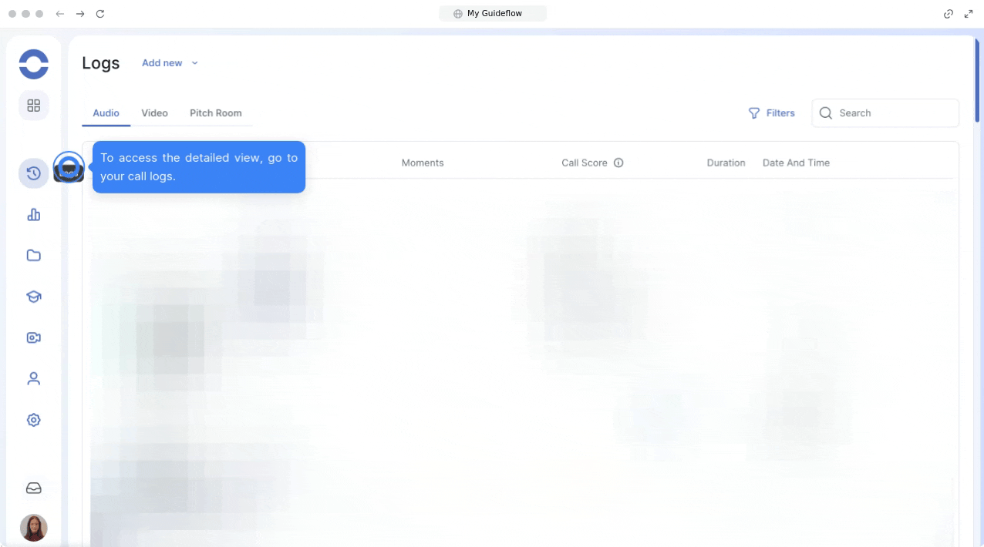
Task: Click the graduation cap training icon
Action: pyautogui.click(x=34, y=297)
